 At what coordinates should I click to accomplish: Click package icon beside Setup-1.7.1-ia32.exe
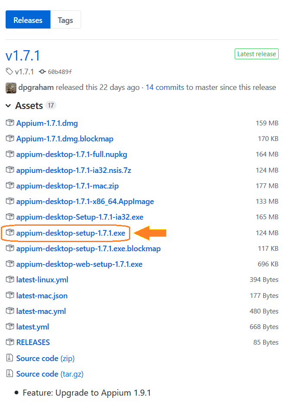click(x=10, y=217)
